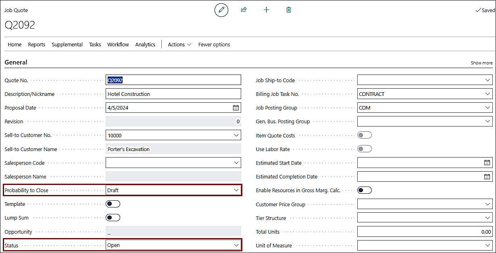Screen dimensions: 496x253
Task: Click the share icon in header
Action: tap(244, 10)
